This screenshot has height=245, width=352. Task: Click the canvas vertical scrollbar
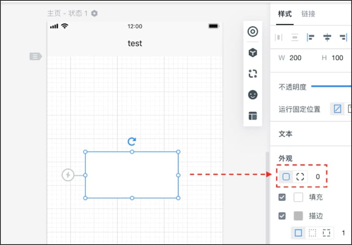coord(267,198)
